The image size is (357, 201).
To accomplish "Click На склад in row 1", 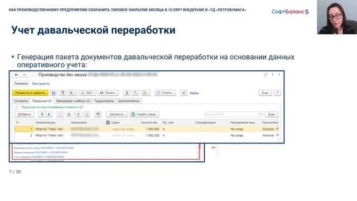I will click(237, 129).
